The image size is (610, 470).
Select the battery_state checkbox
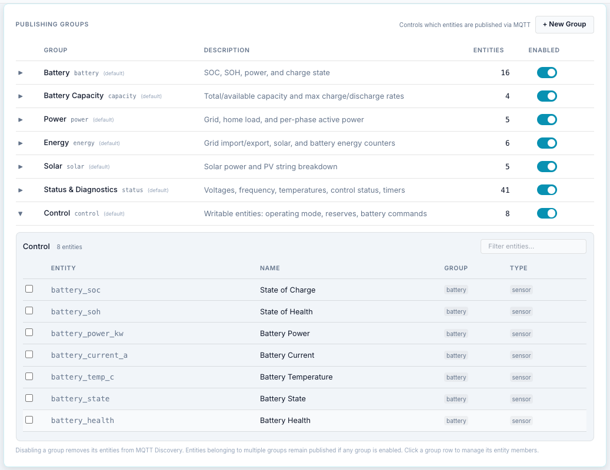point(29,398)
